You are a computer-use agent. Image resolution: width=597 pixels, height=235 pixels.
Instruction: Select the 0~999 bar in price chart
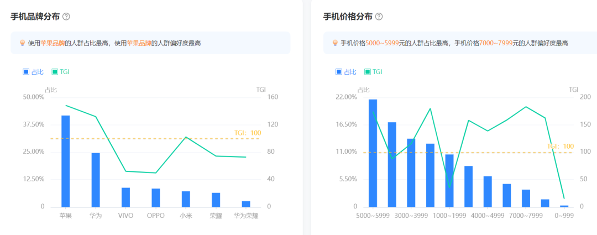[x=564, y=206]
